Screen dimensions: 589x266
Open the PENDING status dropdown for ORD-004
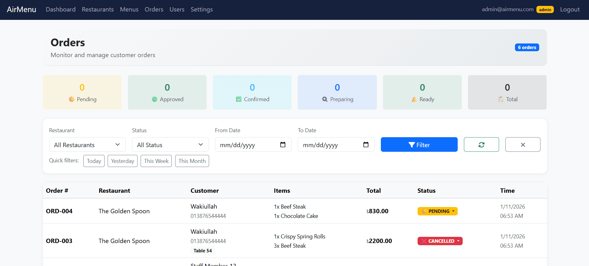click(437, 211)
